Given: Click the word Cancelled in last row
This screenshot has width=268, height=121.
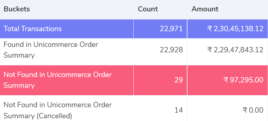Looking at the screenshot, I should 54,116.
